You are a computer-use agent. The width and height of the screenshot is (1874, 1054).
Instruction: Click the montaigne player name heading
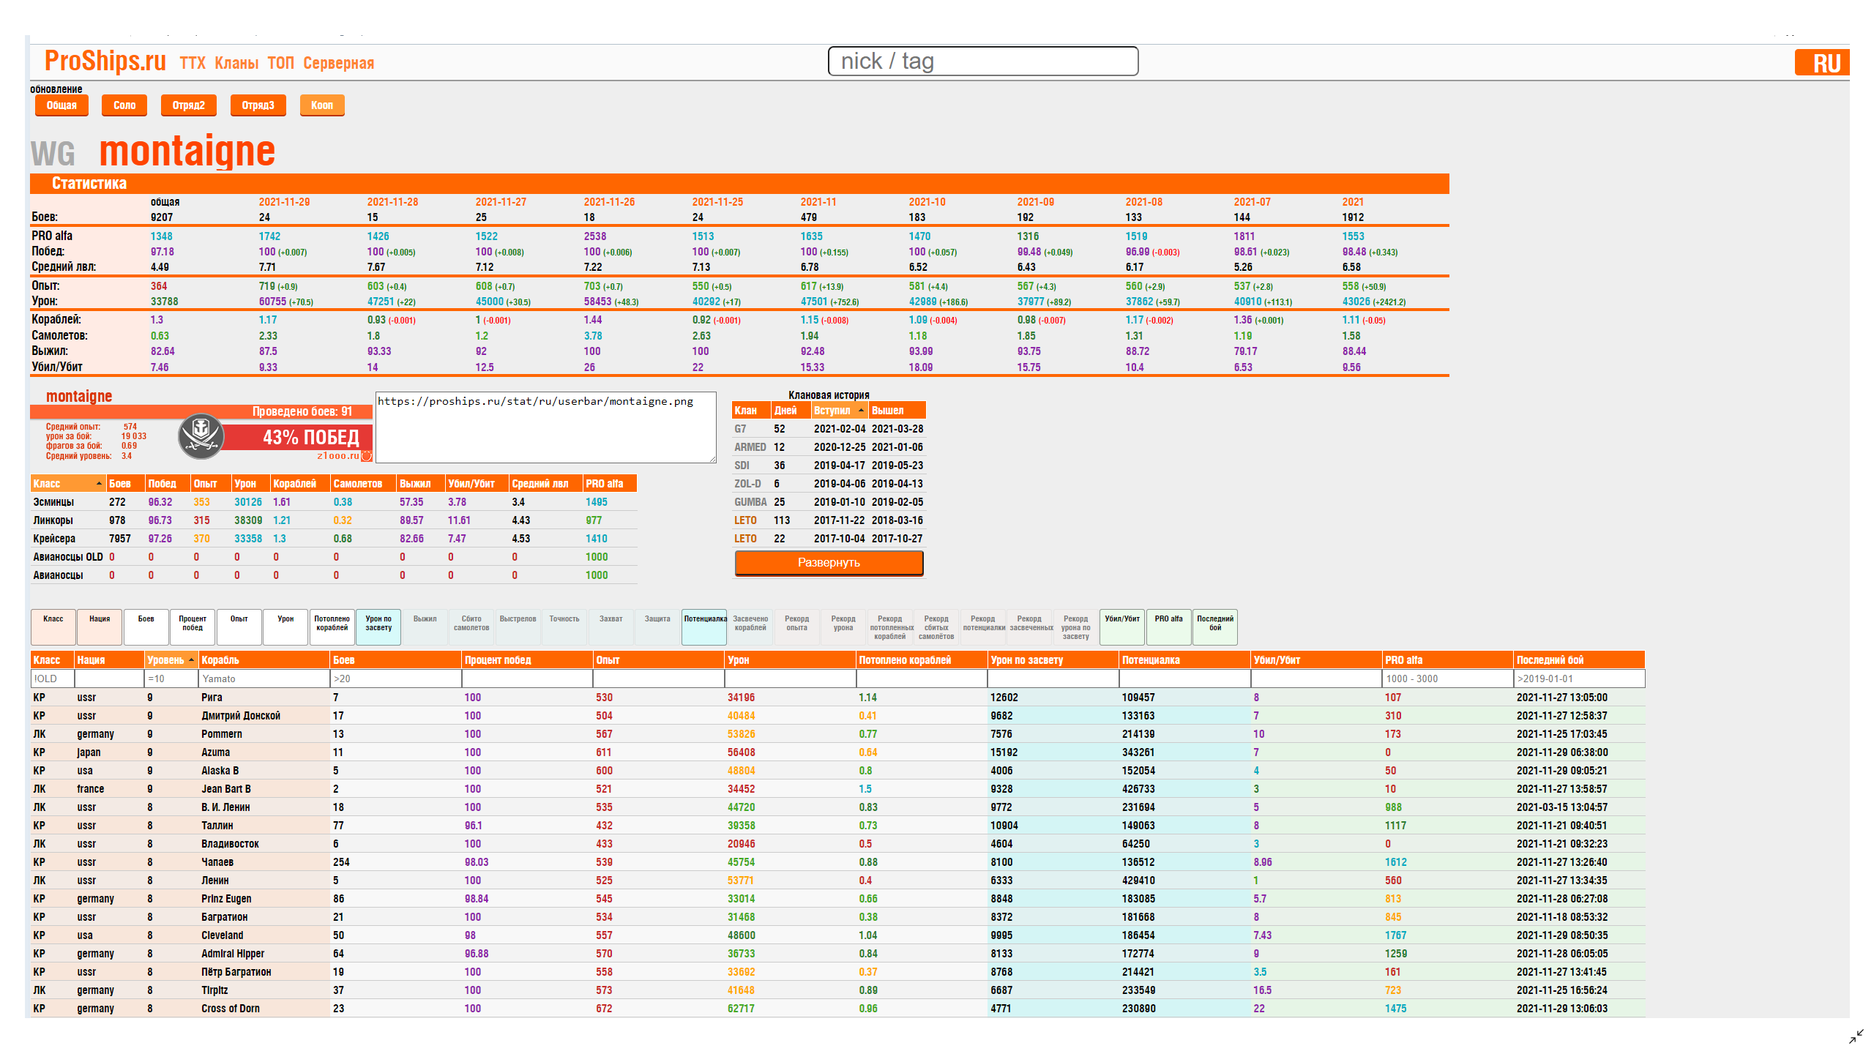[x=187, y=152]
